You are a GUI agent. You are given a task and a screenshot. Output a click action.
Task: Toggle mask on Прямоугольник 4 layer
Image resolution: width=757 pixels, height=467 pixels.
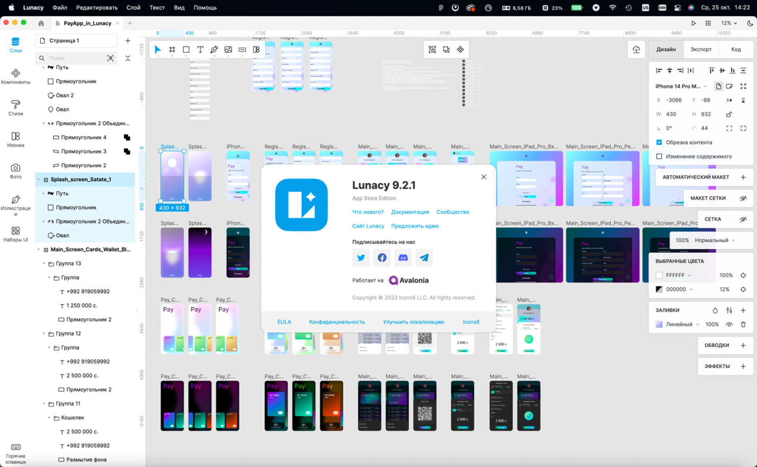[127, 138]
